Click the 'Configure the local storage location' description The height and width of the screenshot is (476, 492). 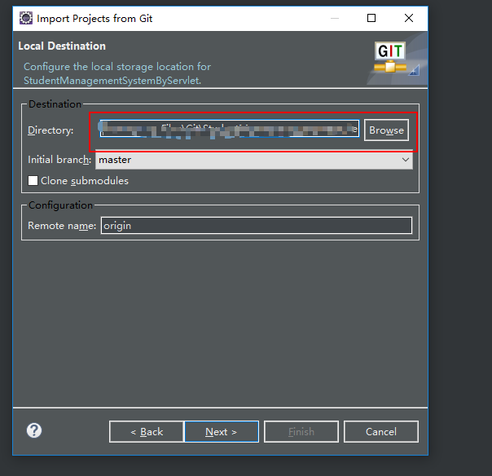click(x=117, y=73)
